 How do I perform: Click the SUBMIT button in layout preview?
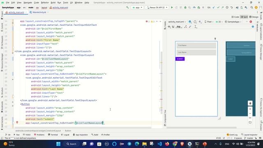click(180, 59)
